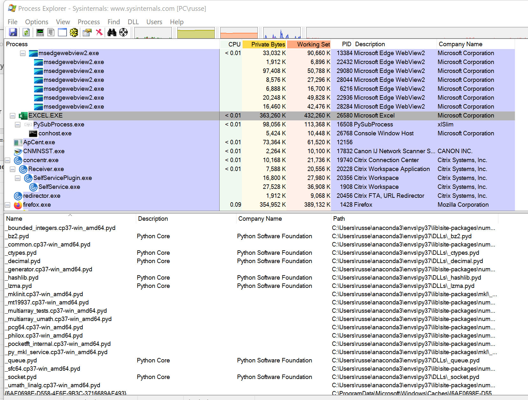Sort by the Process column header

(x=112, y=44)
